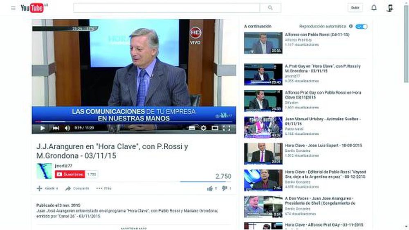Open player settings gear
The width and height of the screenshot is (409, 230).
pos(203,128)
